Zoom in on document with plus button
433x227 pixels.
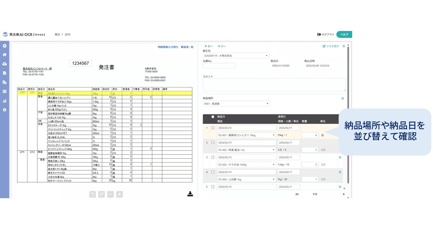[119, 194]
